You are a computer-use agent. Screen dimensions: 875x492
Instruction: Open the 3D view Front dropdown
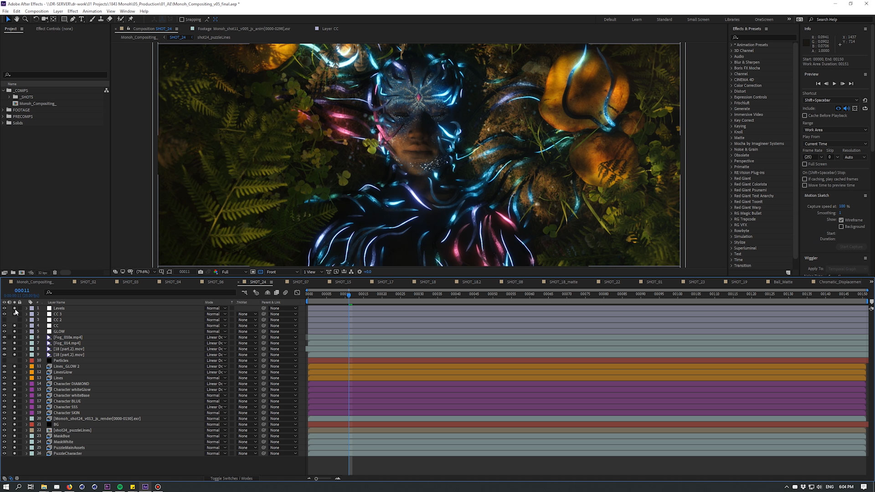(x=283, y=272)
